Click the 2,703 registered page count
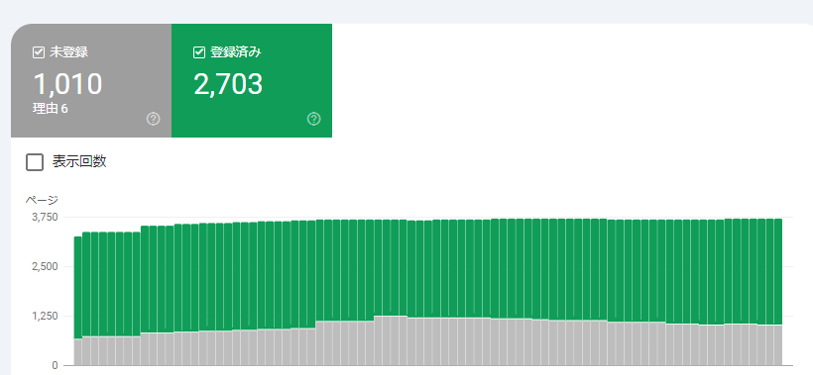 click(x=228, y=84)
